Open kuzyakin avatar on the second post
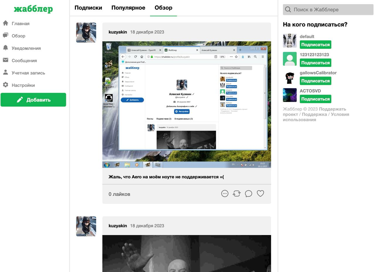 [86, 226]
